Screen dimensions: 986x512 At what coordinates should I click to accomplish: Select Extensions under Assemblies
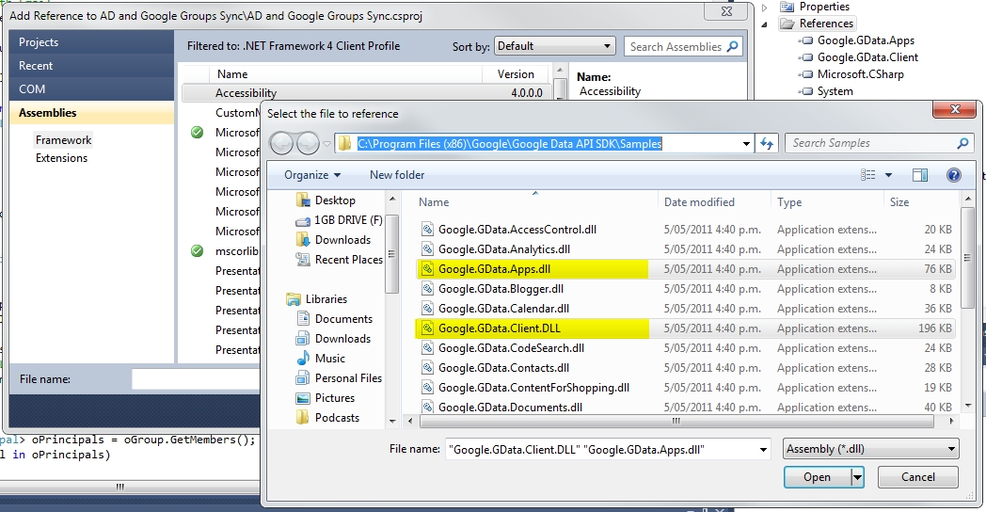coord(62,158)
